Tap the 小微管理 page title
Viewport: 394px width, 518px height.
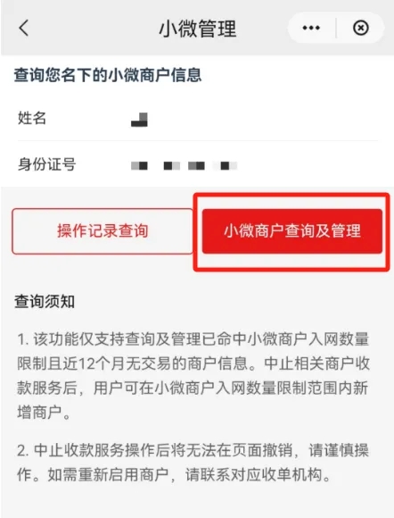pyautogui.click(x=198, y=29)
